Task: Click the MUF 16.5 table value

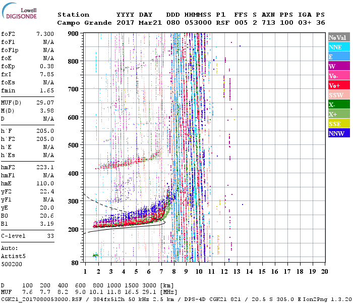Action: 132,292
